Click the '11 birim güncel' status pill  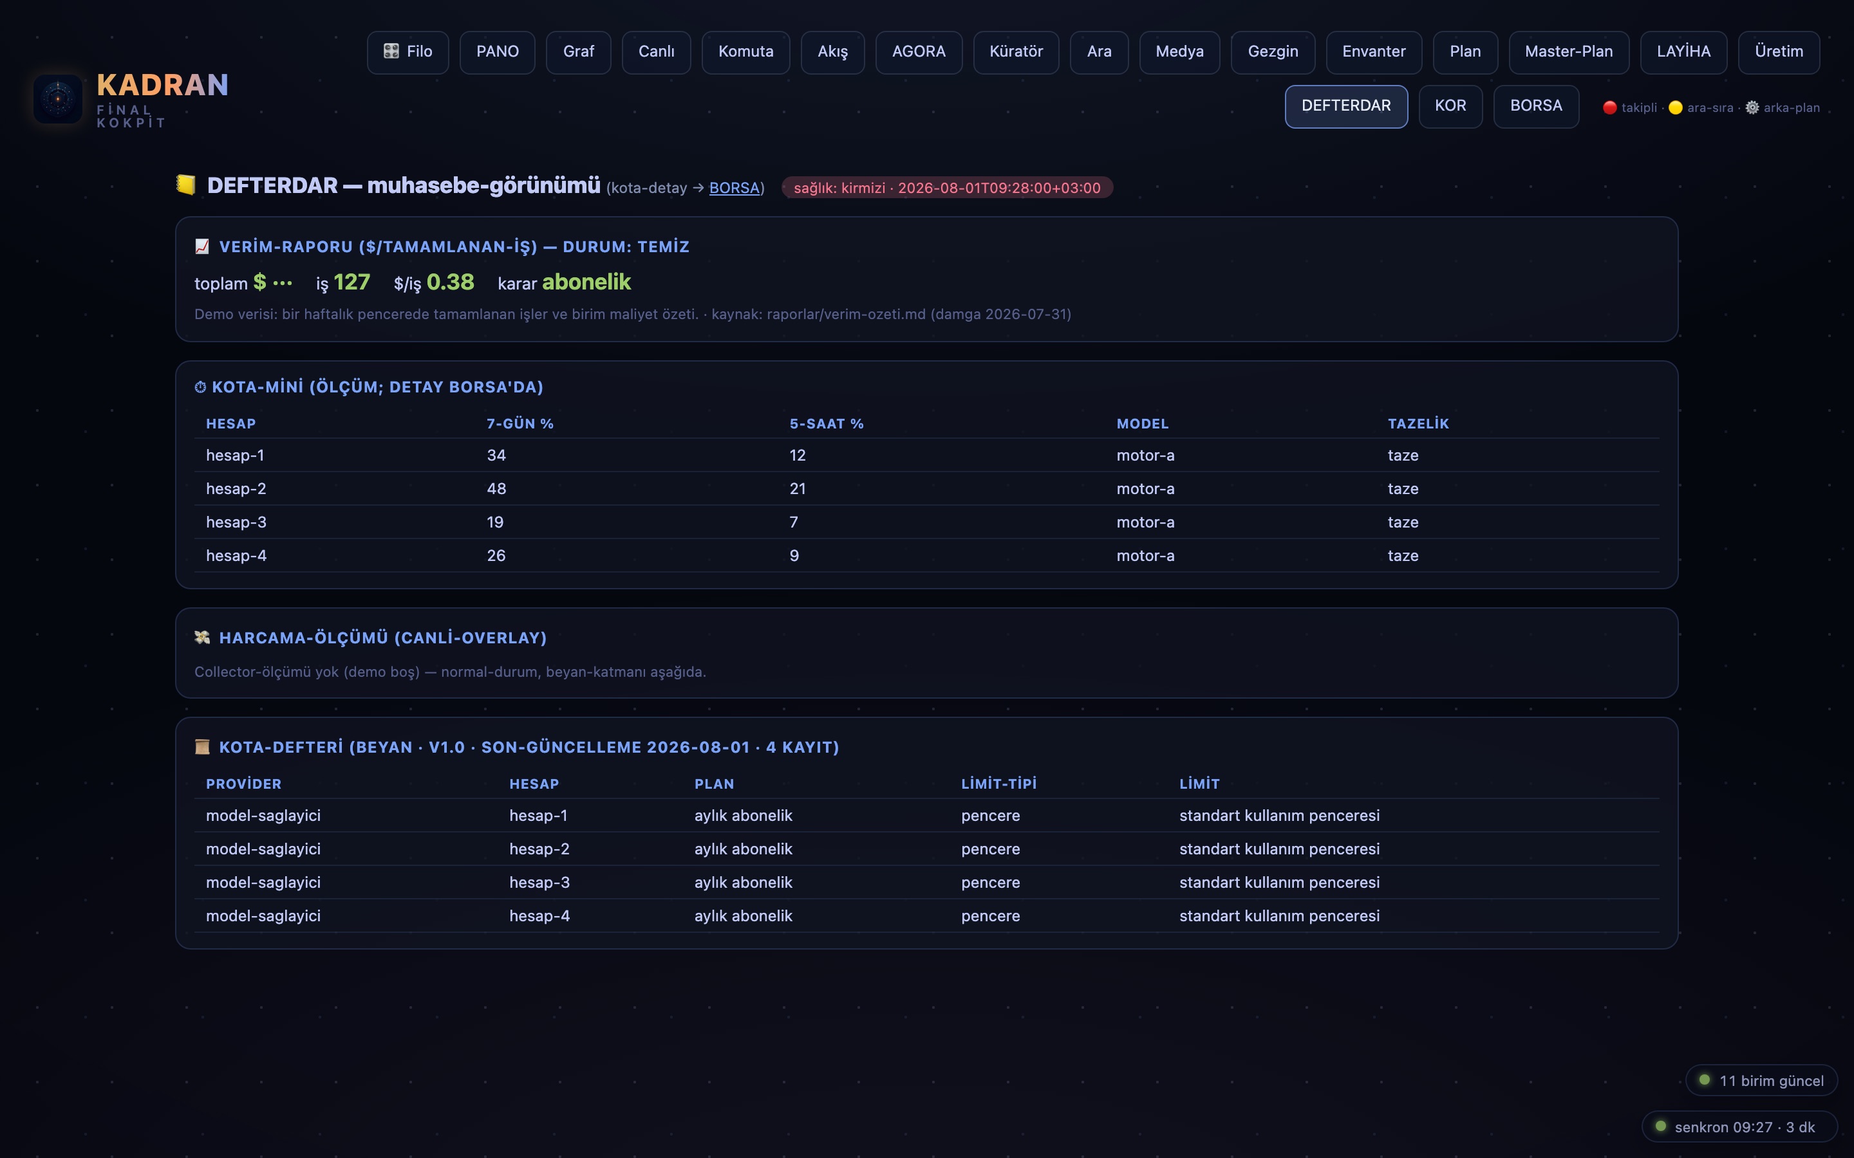[1761, 1081]
